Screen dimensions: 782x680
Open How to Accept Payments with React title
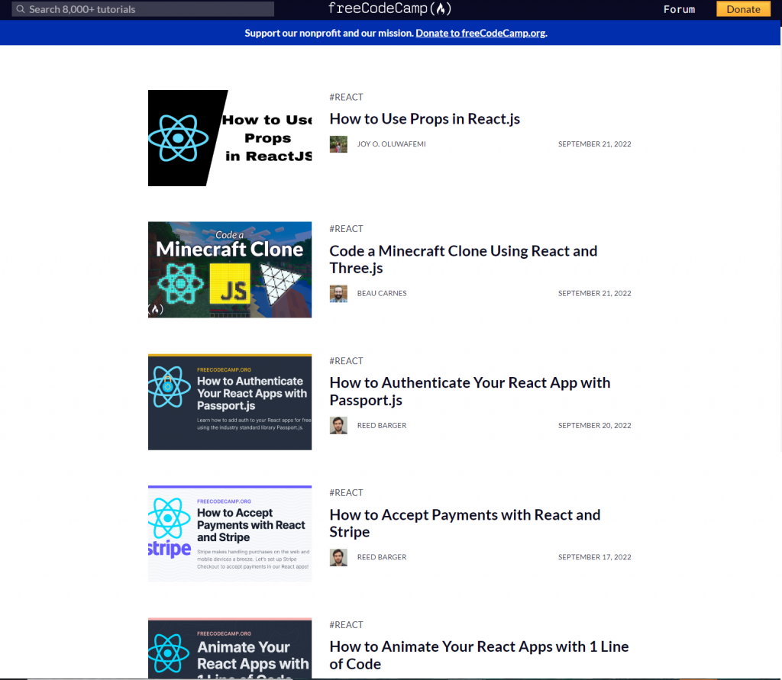pos(465,523)
